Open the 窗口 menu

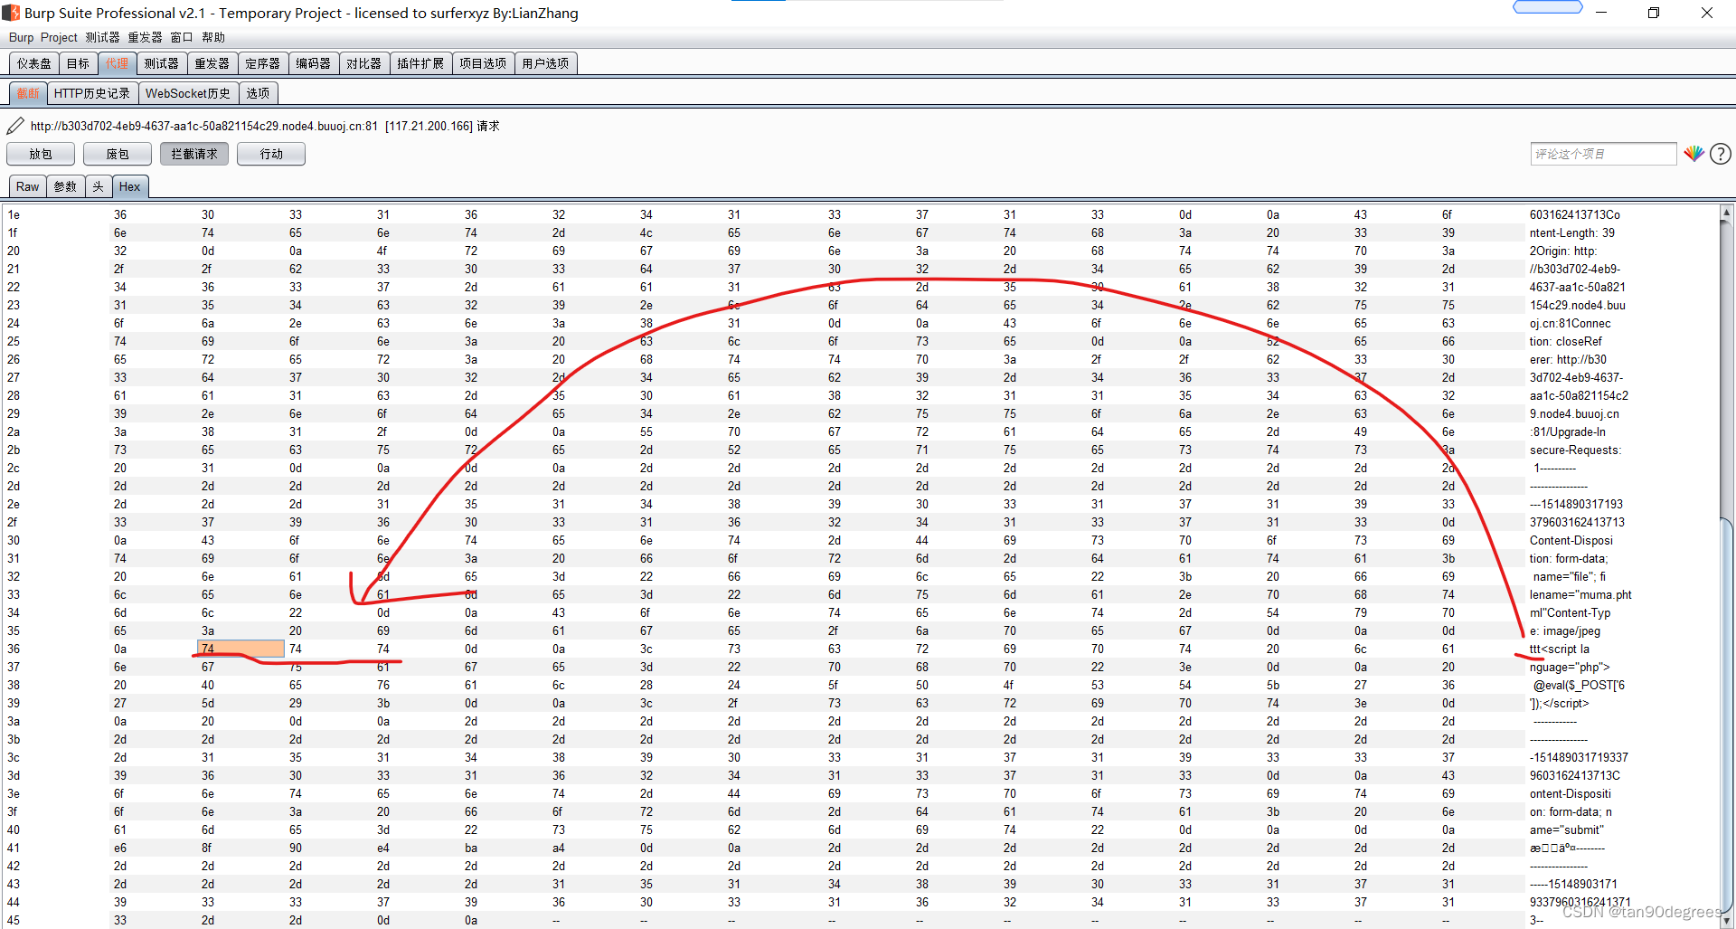pos(182,37)
